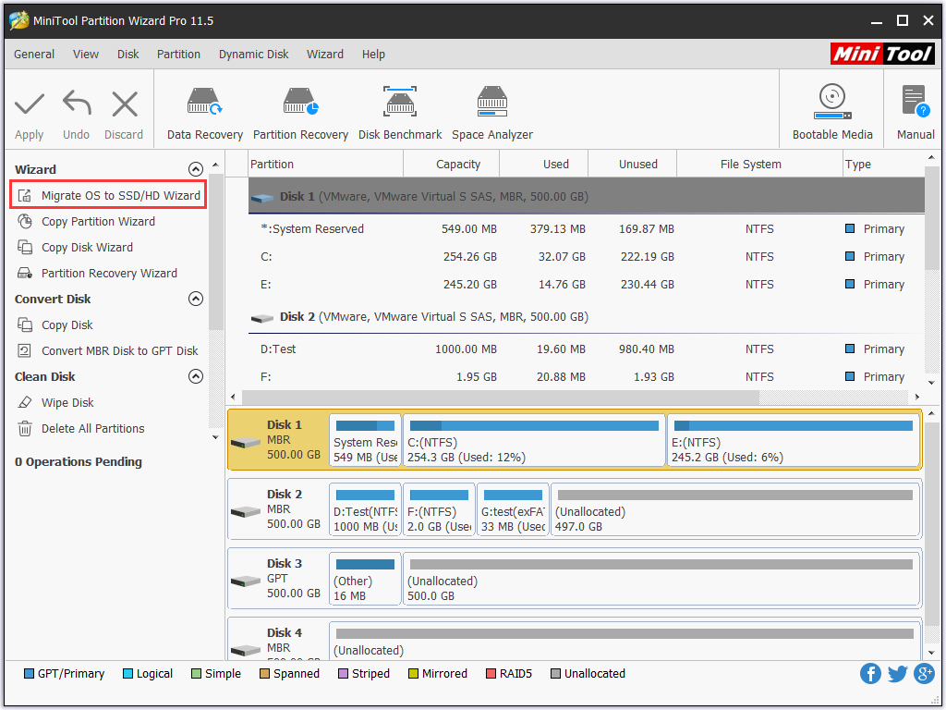Select the System Reserved partition row
The height and width of the screenshot is (710, 946).
[586, 229]
